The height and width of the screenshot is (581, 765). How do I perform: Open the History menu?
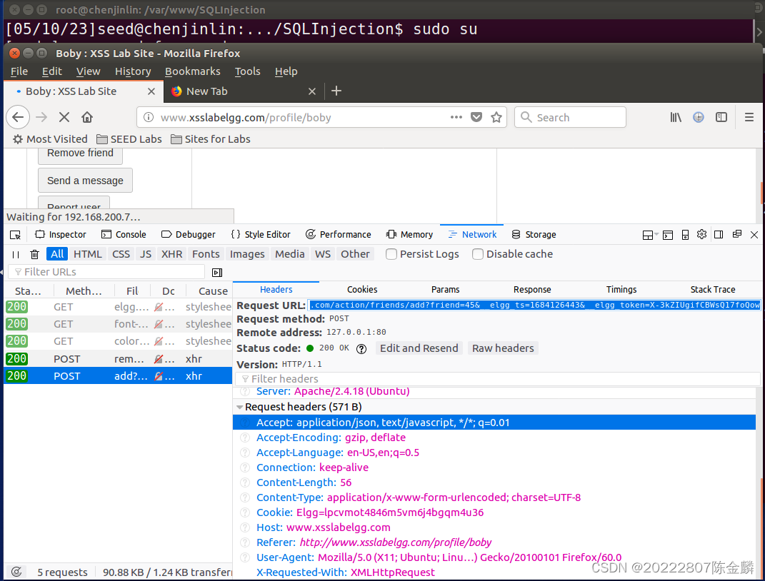tap(133, 71)
